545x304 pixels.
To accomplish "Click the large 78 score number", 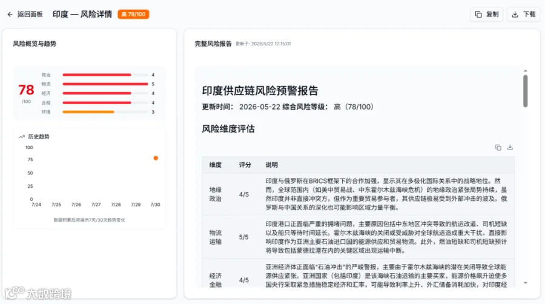I will click(26, 90).
